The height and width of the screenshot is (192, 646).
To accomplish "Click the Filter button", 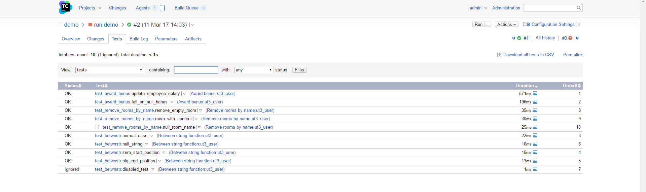I will [299, 70].
